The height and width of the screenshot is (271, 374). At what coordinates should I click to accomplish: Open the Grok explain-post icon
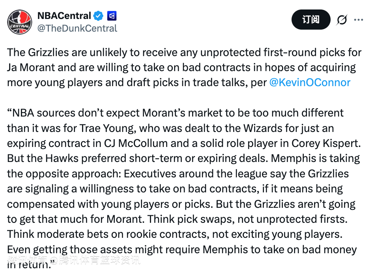342,20
